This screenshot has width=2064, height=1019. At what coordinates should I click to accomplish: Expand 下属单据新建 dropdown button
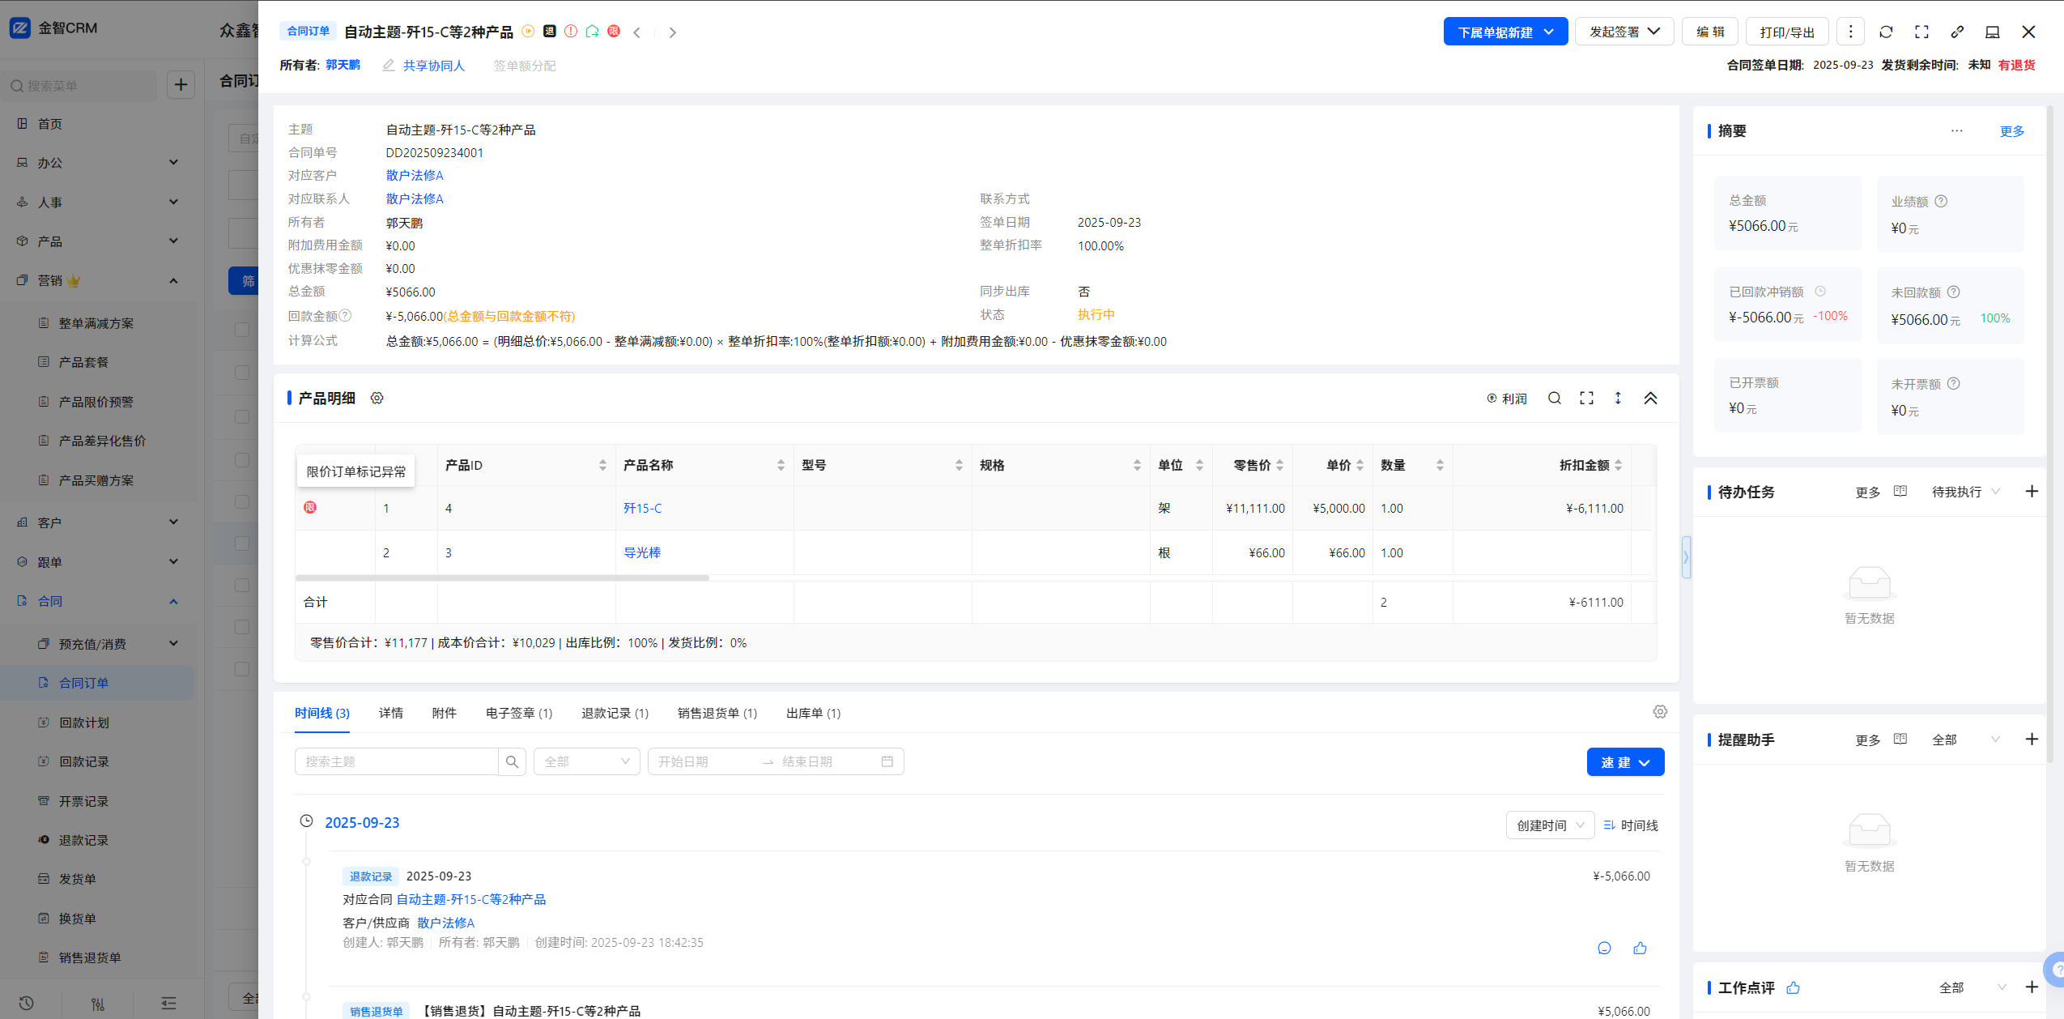coord(1505,32)
